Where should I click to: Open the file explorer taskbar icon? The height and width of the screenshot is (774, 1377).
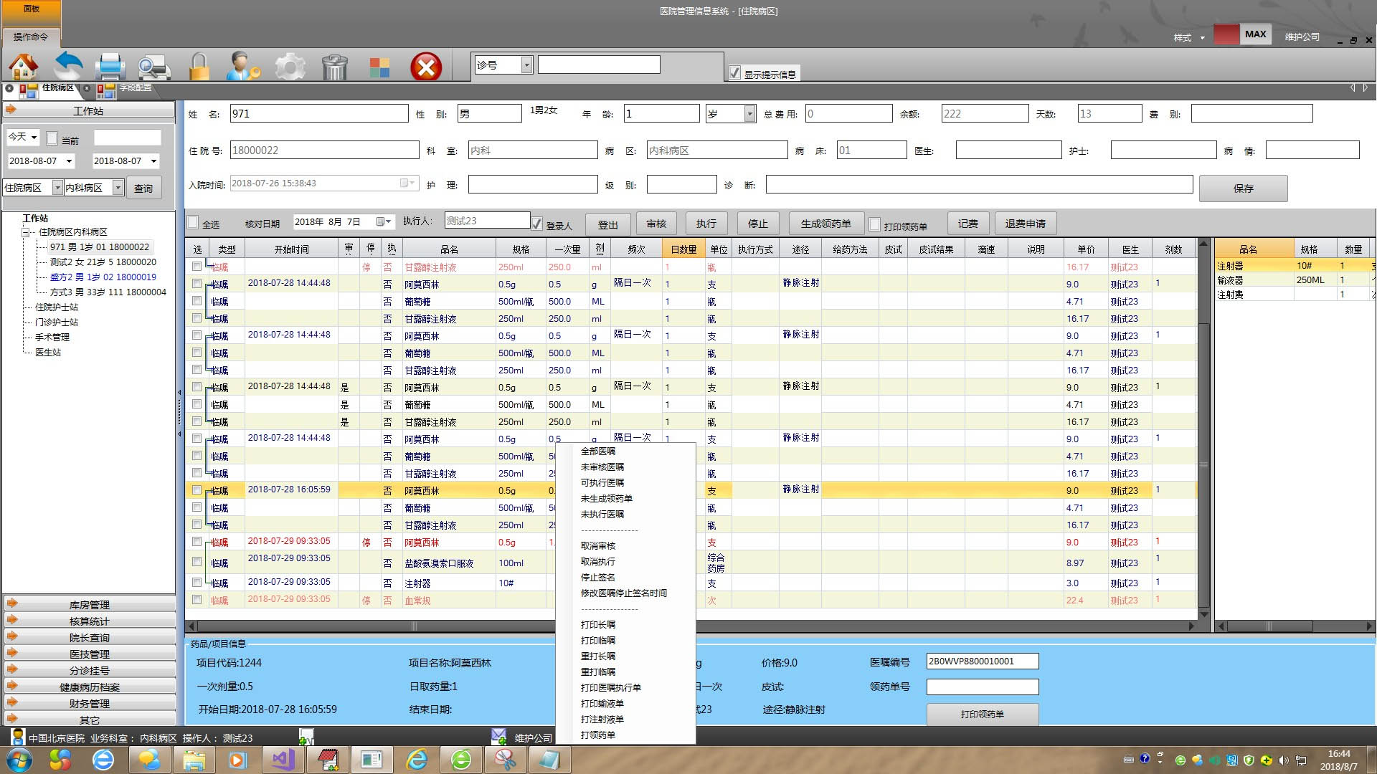(x=194, y=760)
